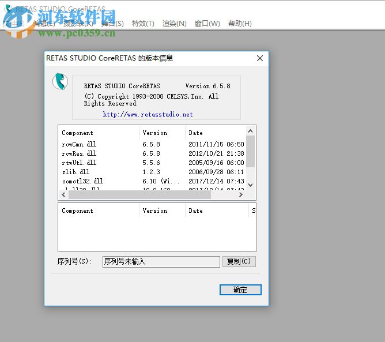Click the 复制(C) copy button
Viewport: 385px width, 342px height.
[x=239, y=261]
